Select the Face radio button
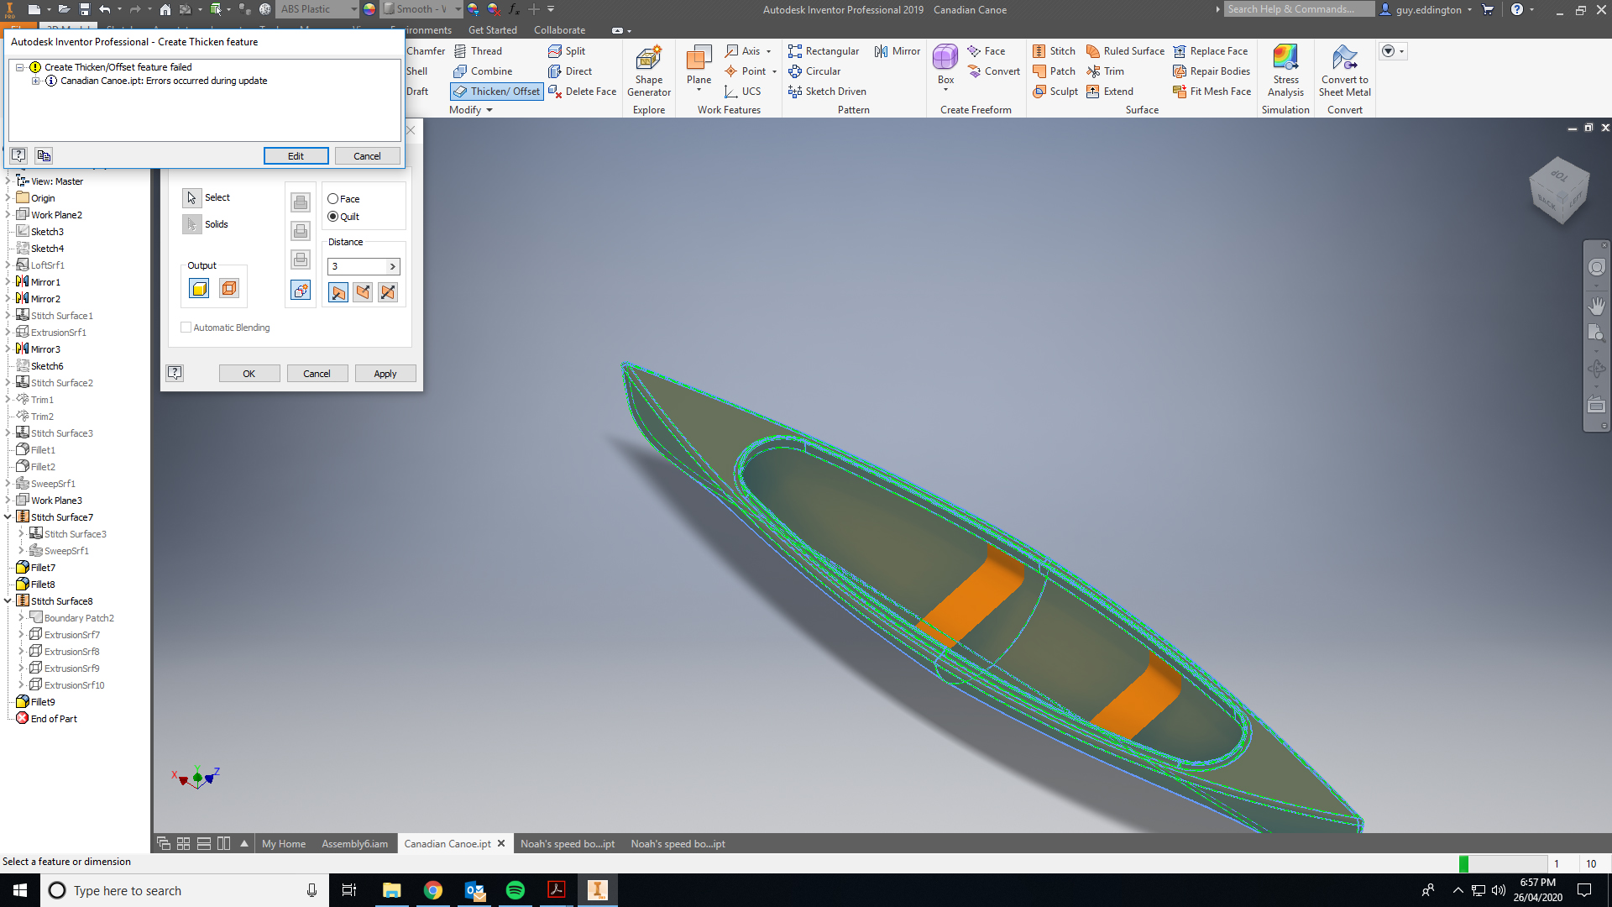Image resolution: width=1612 pixels, height=907 pixels. click(332, 199)
